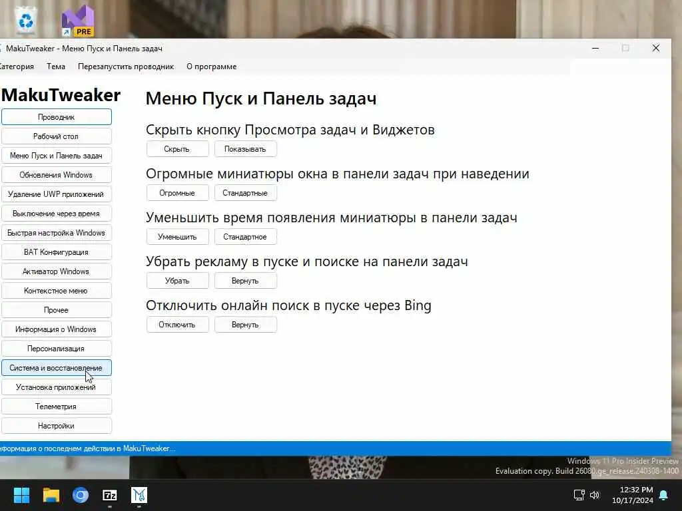The image size is (682, 511).
Task: Open the BAT Конфигурация category
Action: click(57, 252)
